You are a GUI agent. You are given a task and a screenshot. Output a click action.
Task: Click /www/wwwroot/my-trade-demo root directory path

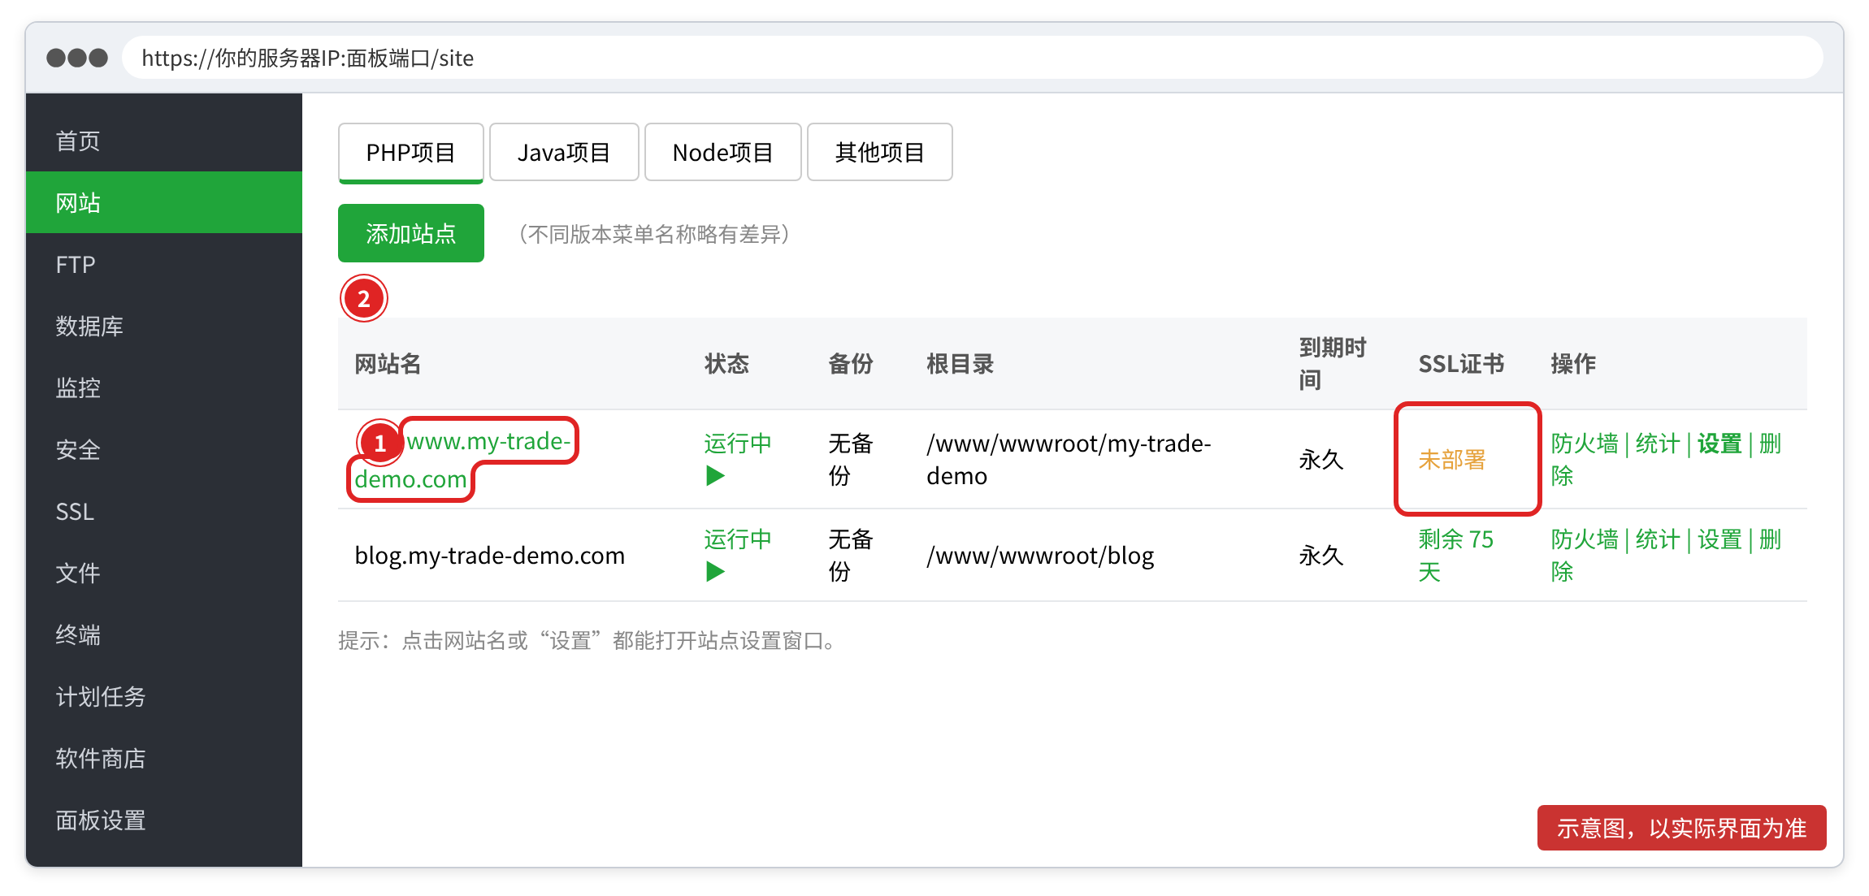[1069, 459]
